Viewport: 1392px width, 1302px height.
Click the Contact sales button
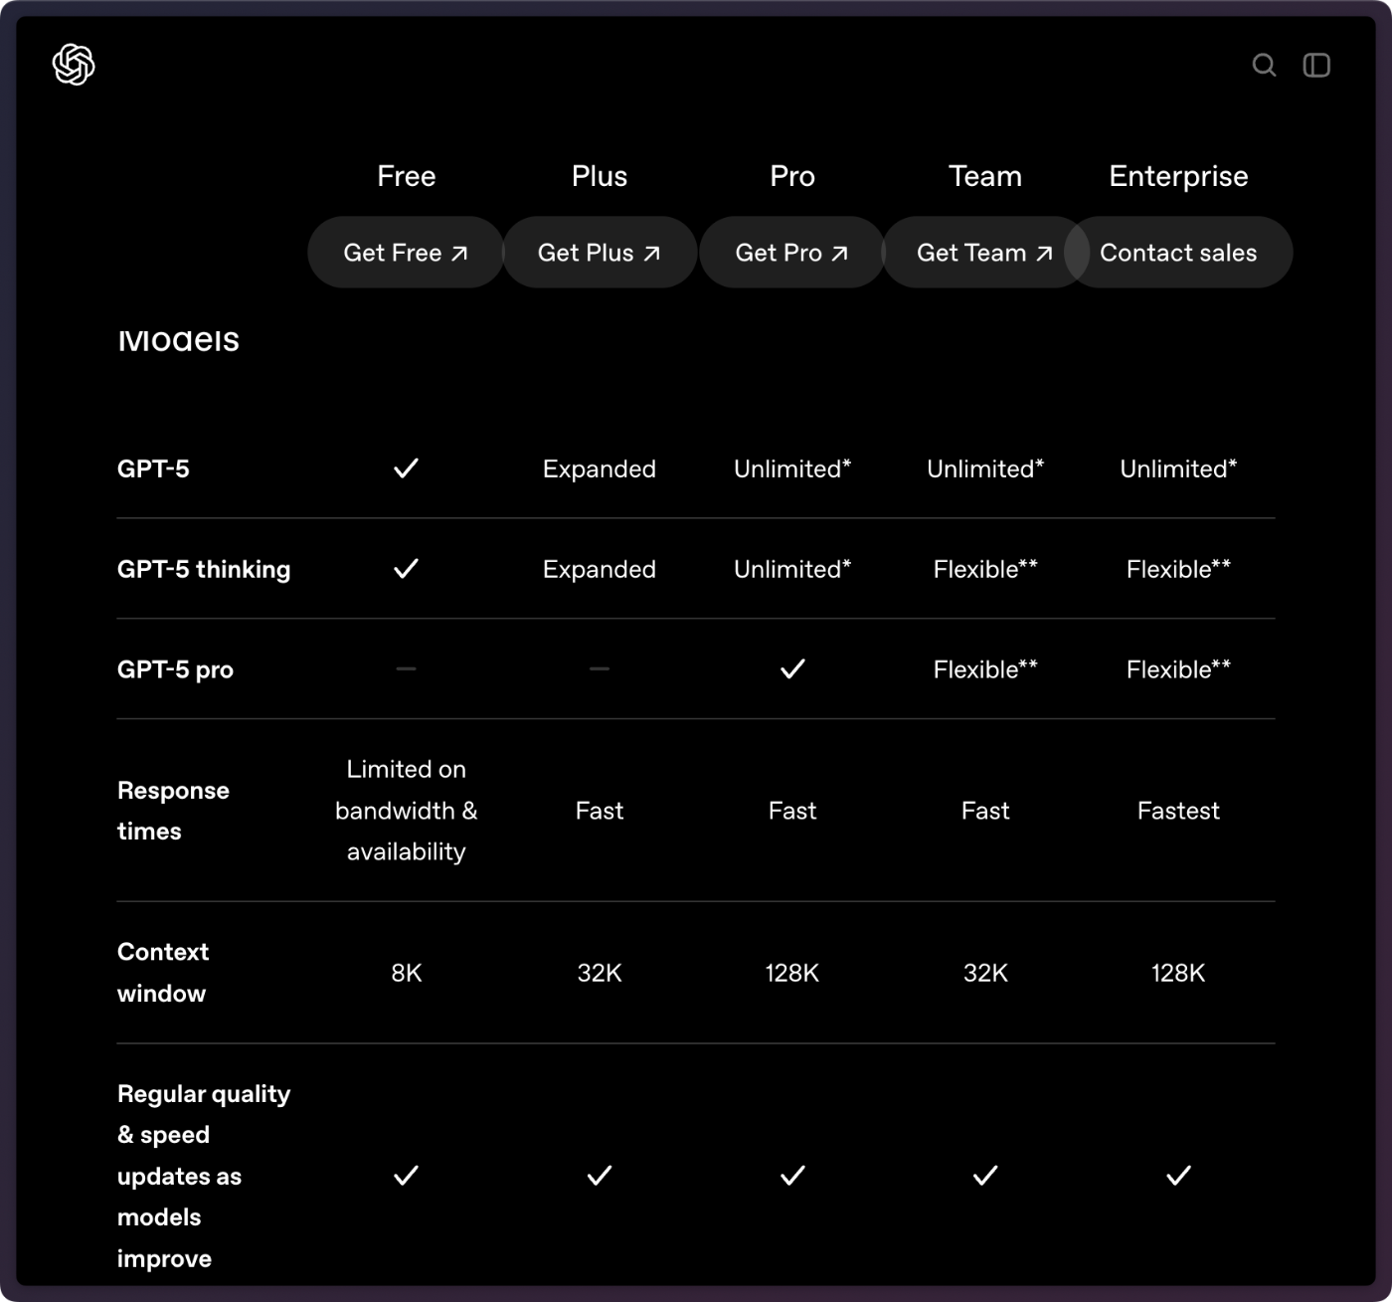[x=1178, y=253]
